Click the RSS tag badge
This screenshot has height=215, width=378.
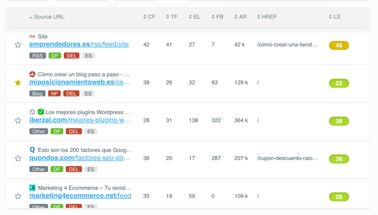(x=37, y=56)
